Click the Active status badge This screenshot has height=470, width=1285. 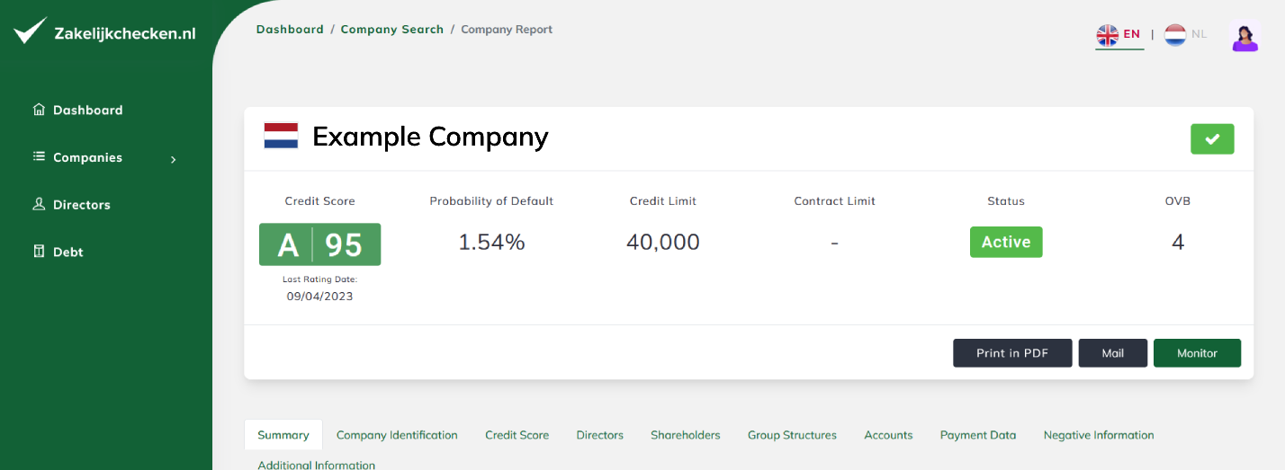coord(1006,242)
